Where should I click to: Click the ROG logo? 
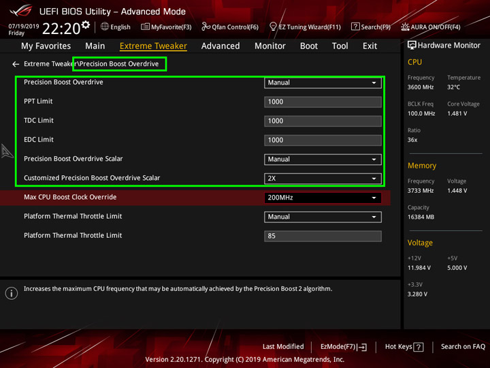pos(21,11)
